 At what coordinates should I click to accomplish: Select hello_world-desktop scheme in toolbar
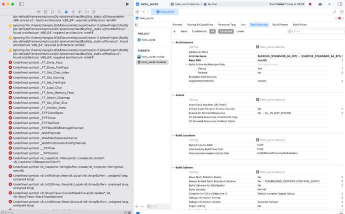pos(186,4)
